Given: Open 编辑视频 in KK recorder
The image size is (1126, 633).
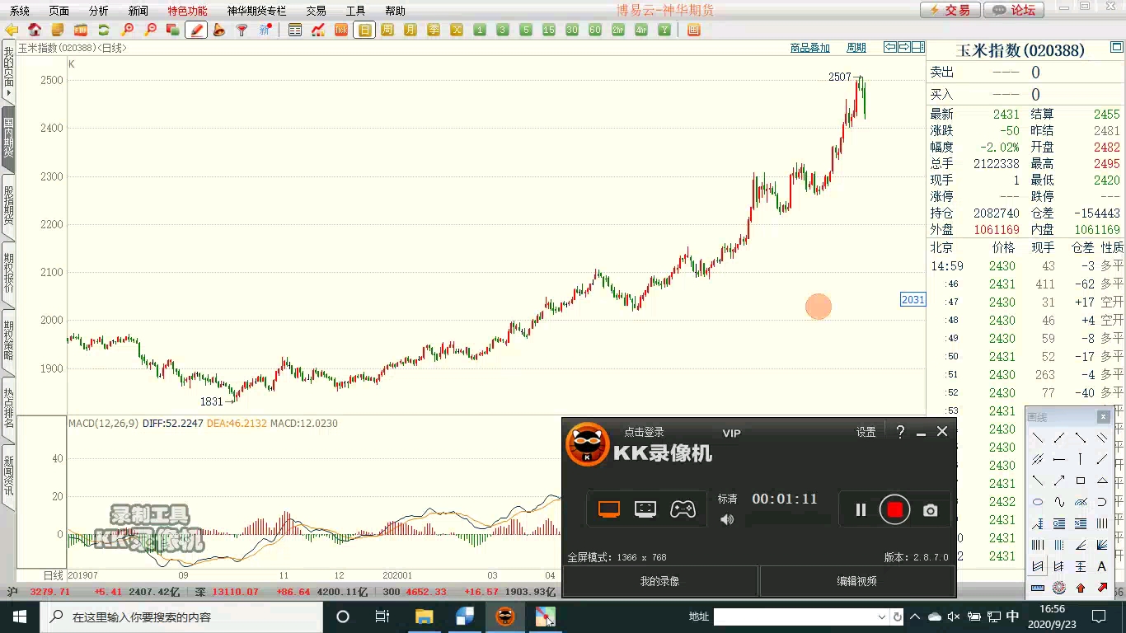Looking at the screenshot, I should tap(857, 581).
